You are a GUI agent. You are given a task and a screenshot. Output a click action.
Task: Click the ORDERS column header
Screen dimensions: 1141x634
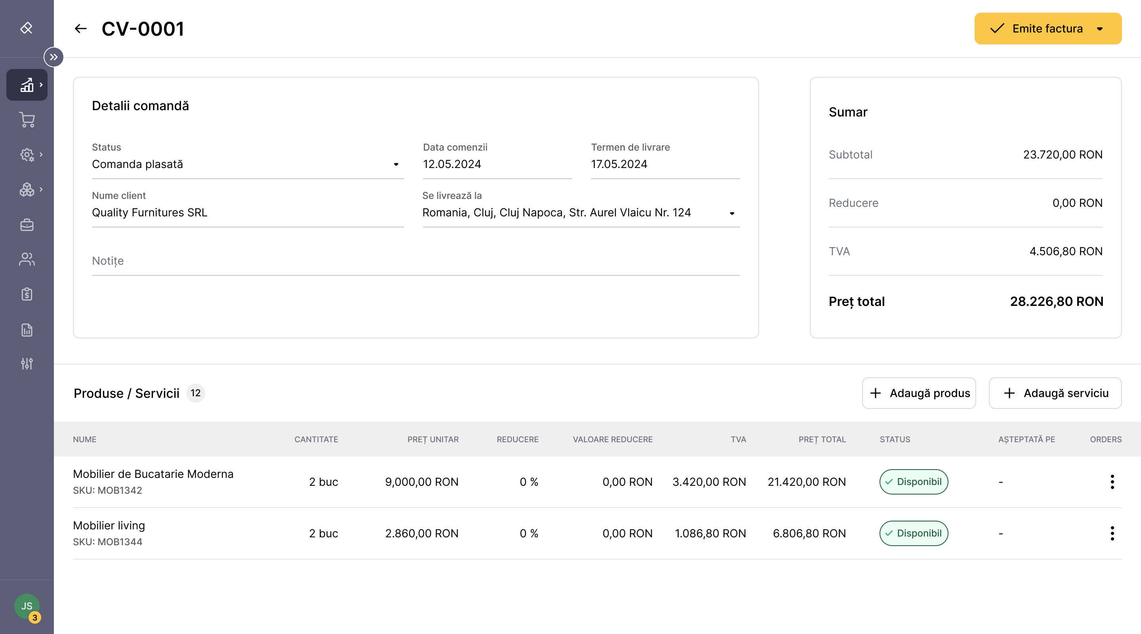point(1106,439)
